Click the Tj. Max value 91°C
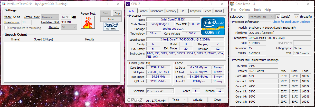This screenshot has width=315, height=107. 263,66
